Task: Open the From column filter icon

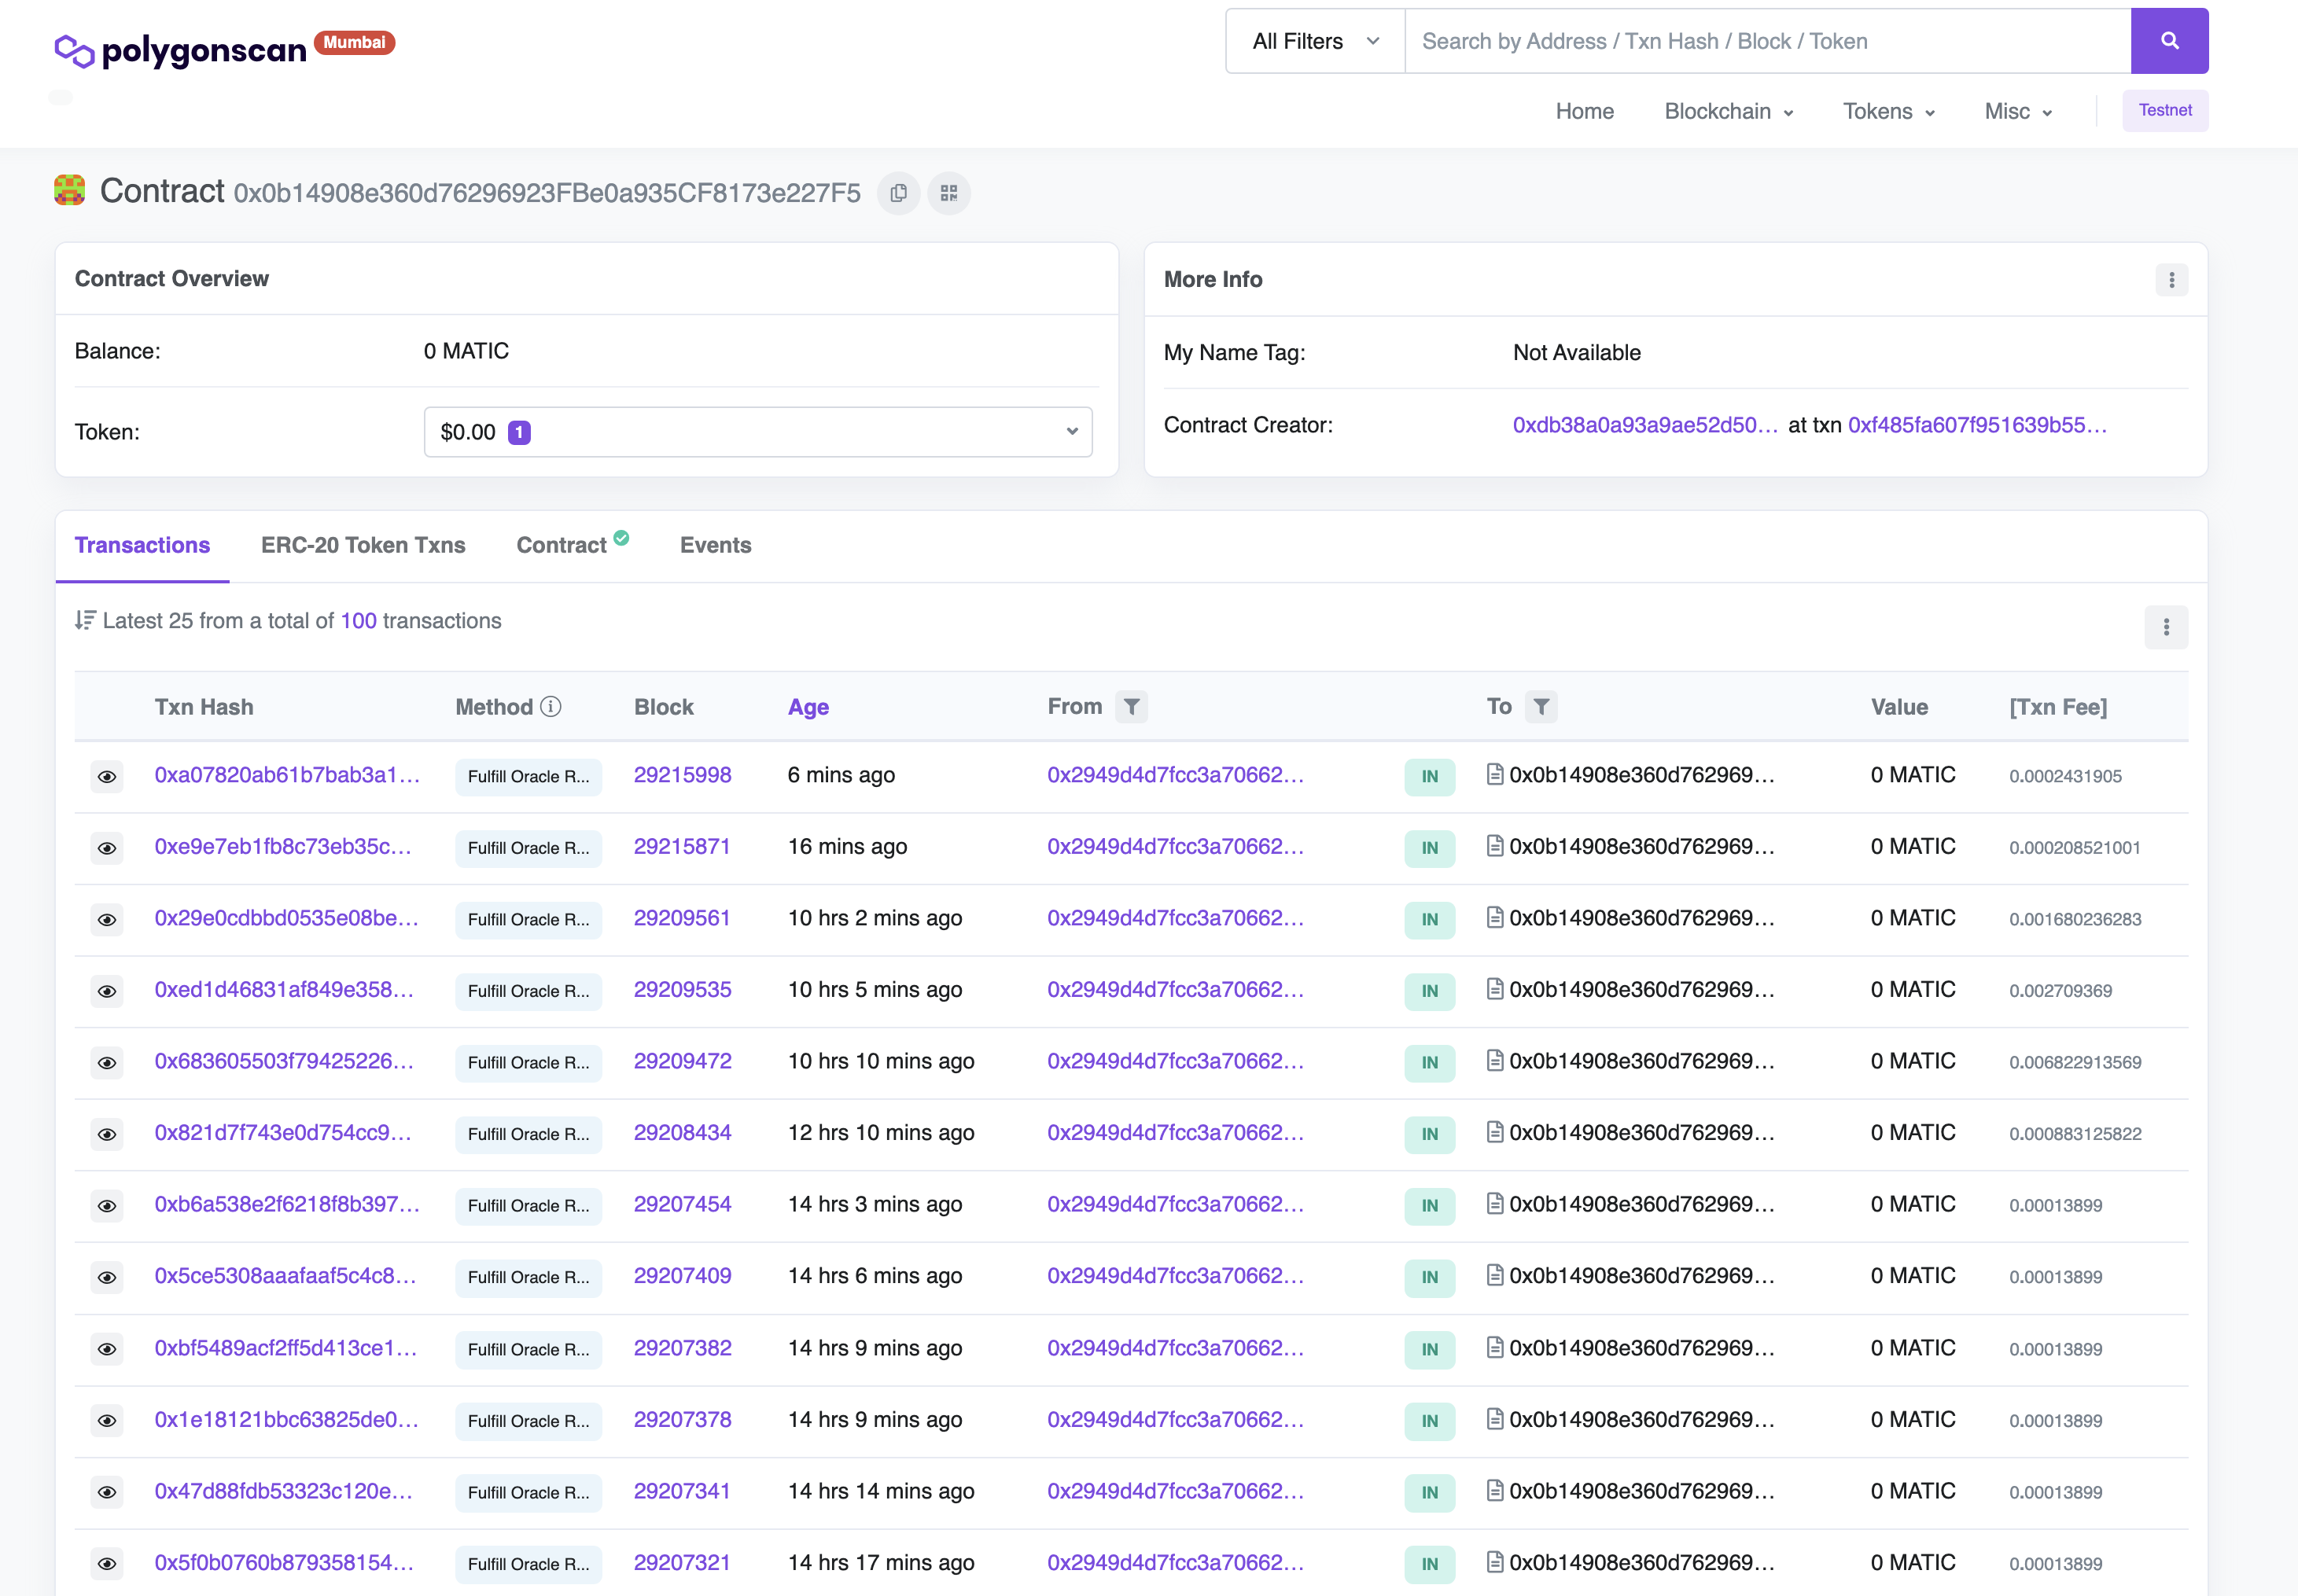Action: click(1131, 707)
